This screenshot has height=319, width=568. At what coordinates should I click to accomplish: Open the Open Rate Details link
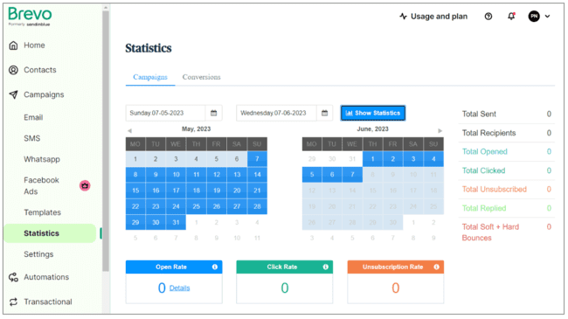tap(180, 288)
